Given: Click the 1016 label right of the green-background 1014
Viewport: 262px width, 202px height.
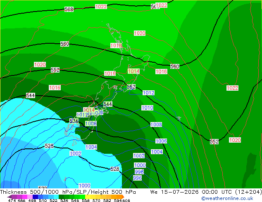Looking at the screenshot, I should pyautogui.click(x=161, y=71).
